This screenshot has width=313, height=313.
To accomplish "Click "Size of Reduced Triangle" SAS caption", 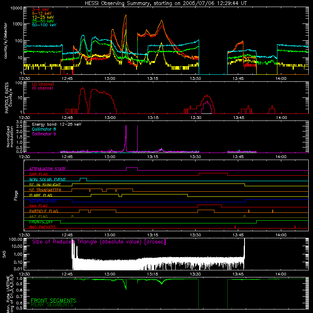I will pos(99,242).
